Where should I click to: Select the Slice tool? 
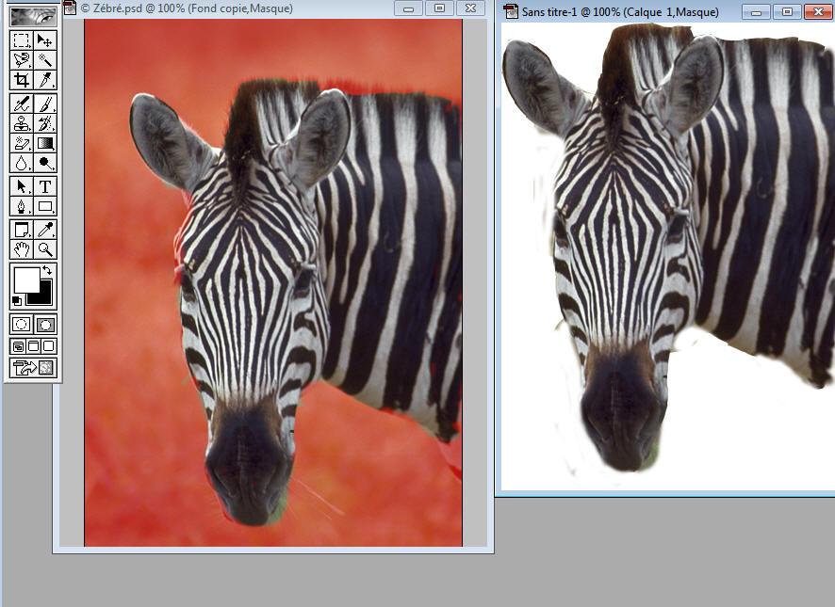tap(44, 80)
